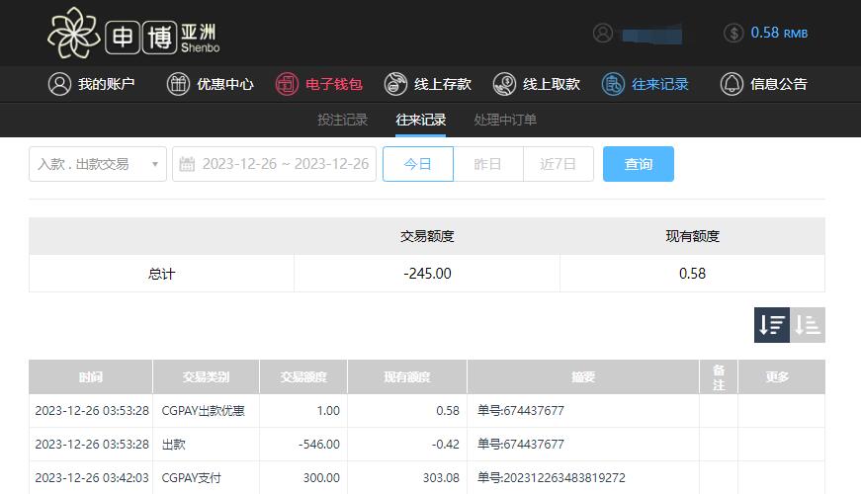861x494 pixels.
Task: Click the 电子钱包 wallet icon
Action: coord(287,84)
